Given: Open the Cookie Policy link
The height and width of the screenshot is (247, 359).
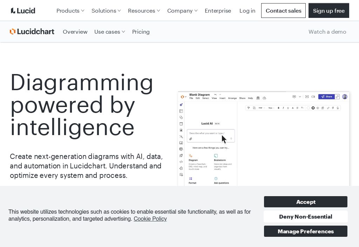Looking at the screenshot, I should click(150, 219).
